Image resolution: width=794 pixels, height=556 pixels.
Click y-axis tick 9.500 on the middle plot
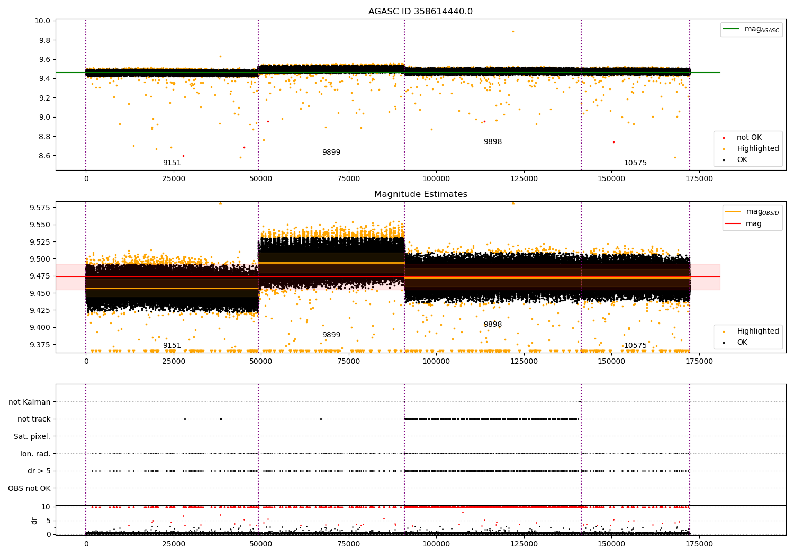click(40, 259)
